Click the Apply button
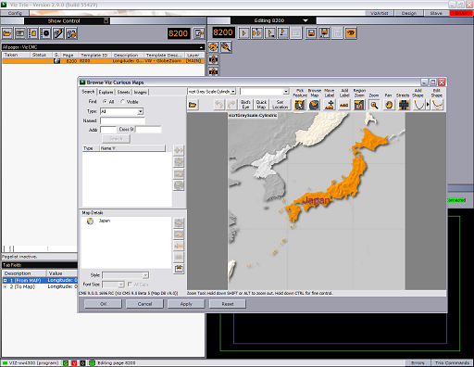Image resolution: width=474 pixels, height=367 pixels. click(186, 304)
